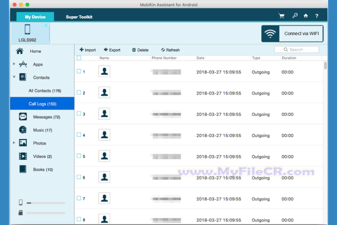
Task: Check the box for call log 6
Action: point(79,177)
